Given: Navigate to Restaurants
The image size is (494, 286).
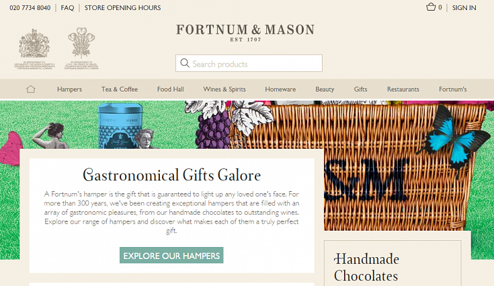Looking at the screenshot, I should 403,90.
